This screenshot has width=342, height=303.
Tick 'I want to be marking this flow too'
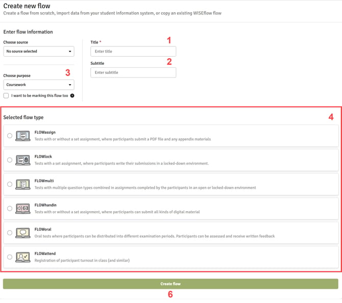coord(6,96)
